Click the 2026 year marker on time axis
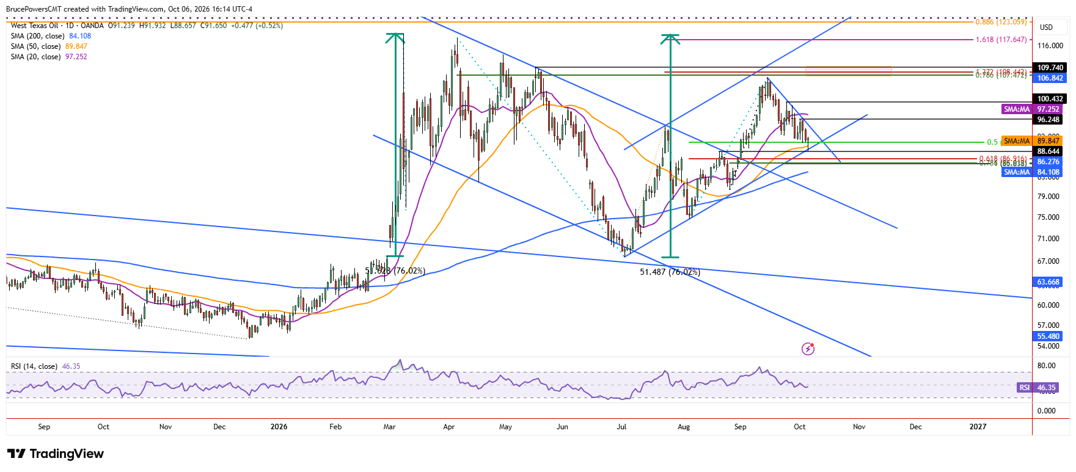Image resolution: width=1076 pixels, height=472 pixels. (x=279, y=427)
